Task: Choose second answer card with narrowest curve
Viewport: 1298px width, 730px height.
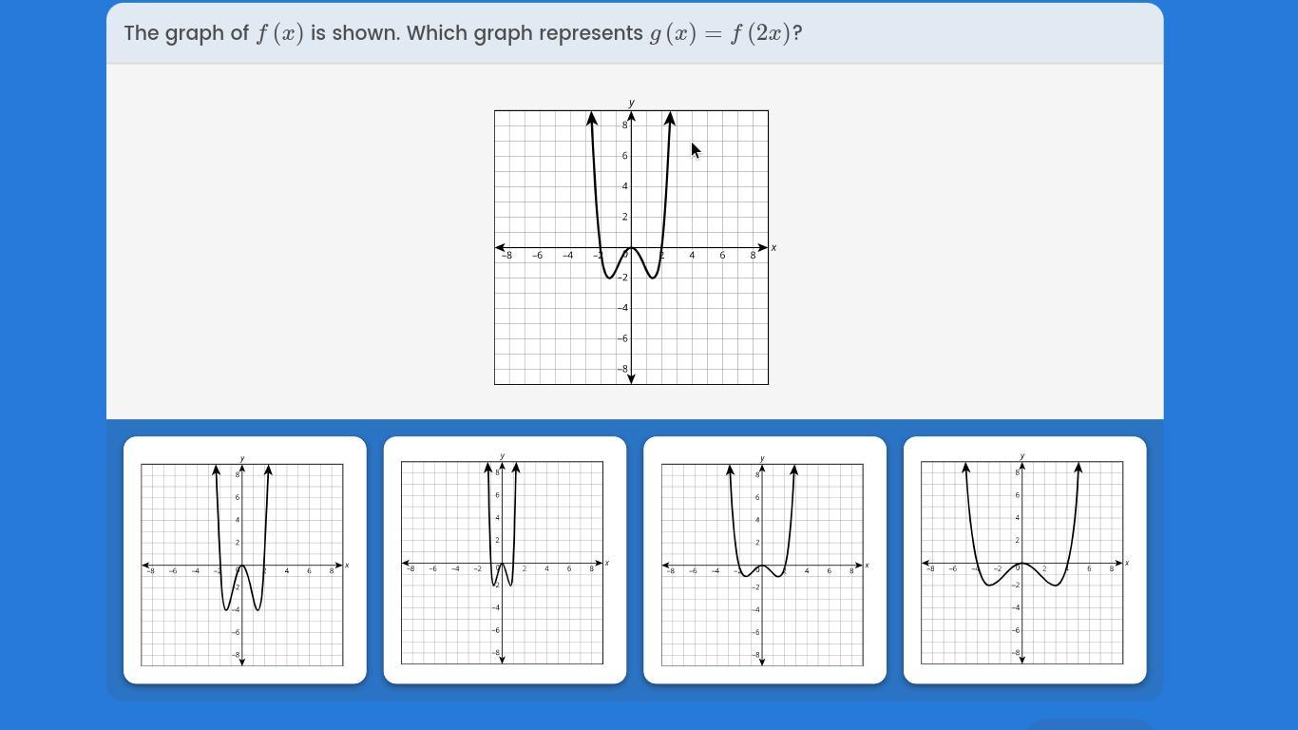Action: tap(505, 560)
